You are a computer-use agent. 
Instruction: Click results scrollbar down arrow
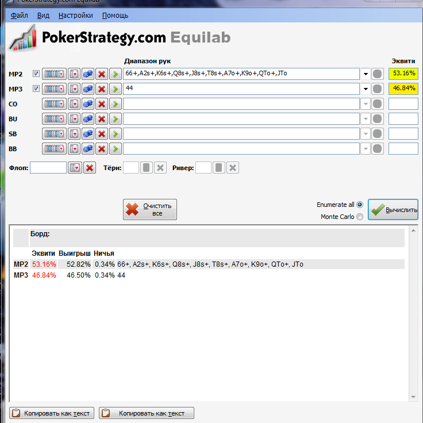413,397
